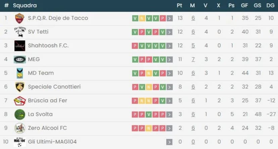Open SV Tetti matches played link
This screenshot has width=278, height=149.
[x=193, y=32]
